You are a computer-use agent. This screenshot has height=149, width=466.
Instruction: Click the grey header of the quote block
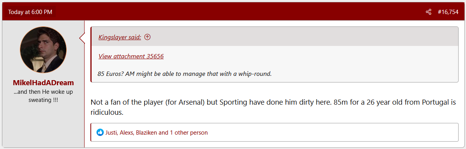275,37
